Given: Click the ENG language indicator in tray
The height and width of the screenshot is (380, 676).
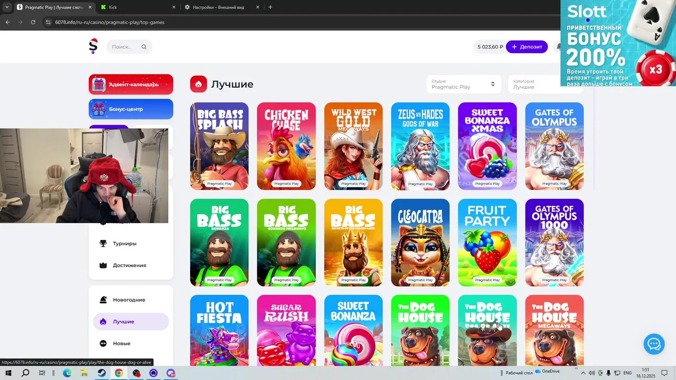Looking at the screenshot, I should pos(627,373).
